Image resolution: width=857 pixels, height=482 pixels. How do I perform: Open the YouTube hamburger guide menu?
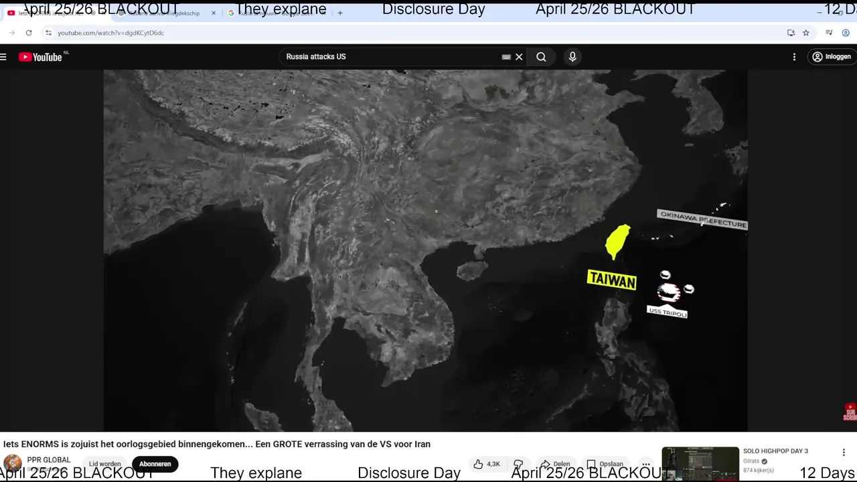tap(3, 57)
